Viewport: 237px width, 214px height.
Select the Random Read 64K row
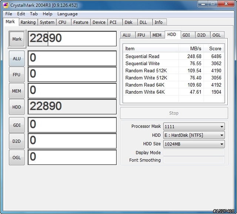click(173, 85)
